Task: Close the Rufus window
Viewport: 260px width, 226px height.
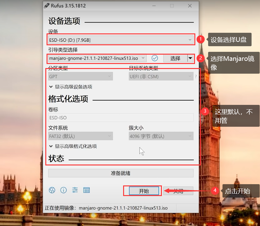Action: click(x=190, y=6)
